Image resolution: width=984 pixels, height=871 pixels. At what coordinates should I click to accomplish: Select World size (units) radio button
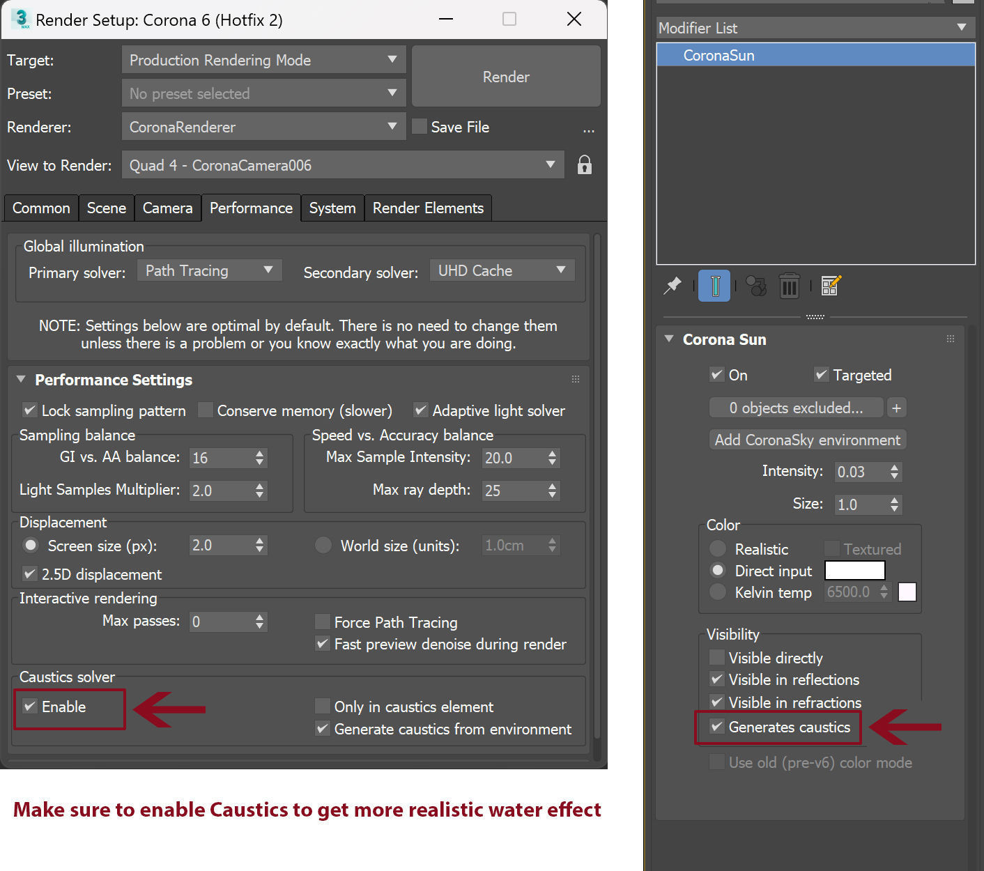tap(323, 545)
